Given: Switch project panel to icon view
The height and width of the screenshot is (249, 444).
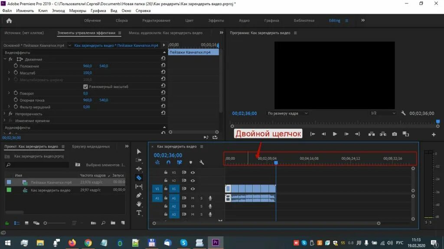Looking at the screenshot, I should pyautogui.click(x=26, y=223).
